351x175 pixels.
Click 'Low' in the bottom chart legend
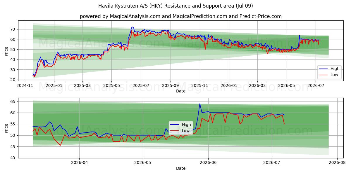pos(186,130)
